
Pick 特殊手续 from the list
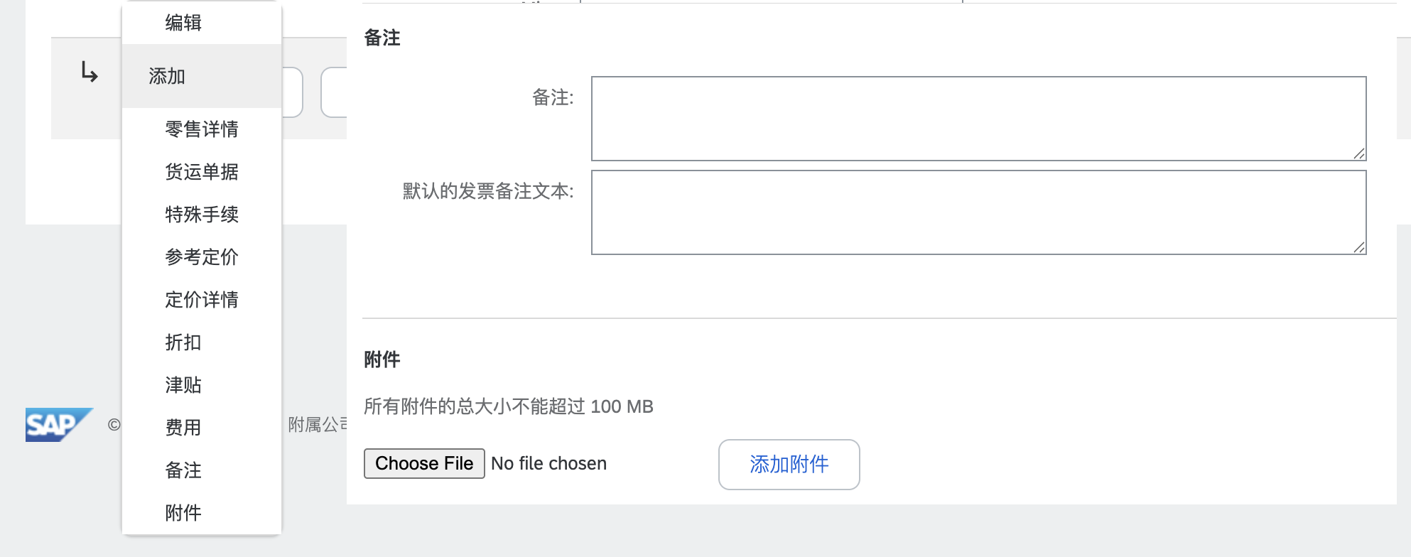tap(202, 215)
